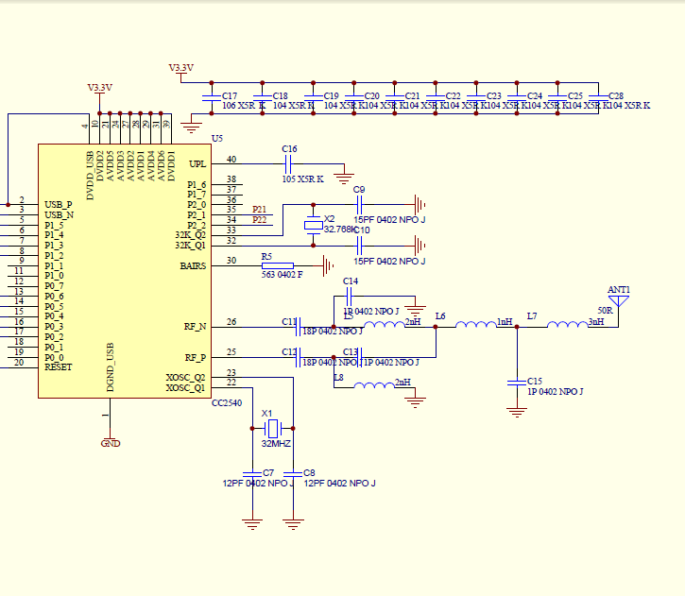Select the 1P 0402 NPO J value under C15
This screenshot has height=596, width=685.
pyautogui.click(x=555, y=392)
